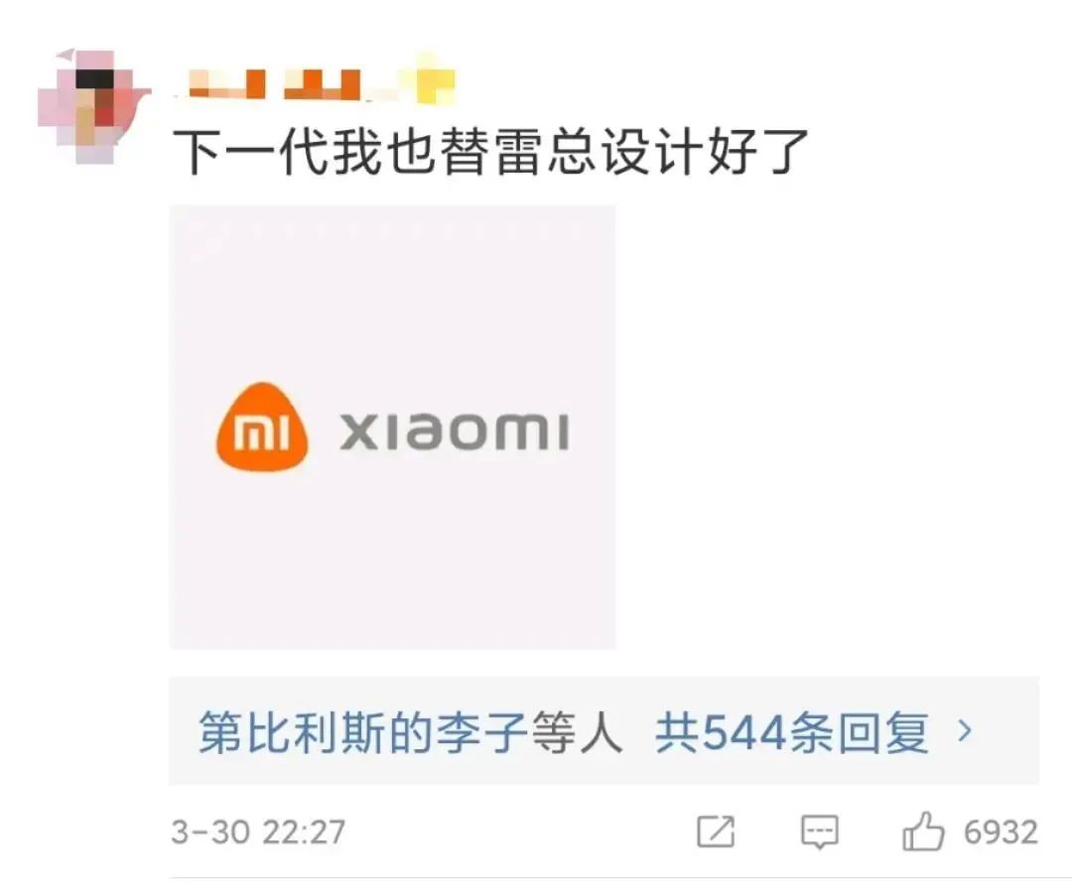
Task: Expand replies using the right chevron arrow
Action: [x=966, y=731]
